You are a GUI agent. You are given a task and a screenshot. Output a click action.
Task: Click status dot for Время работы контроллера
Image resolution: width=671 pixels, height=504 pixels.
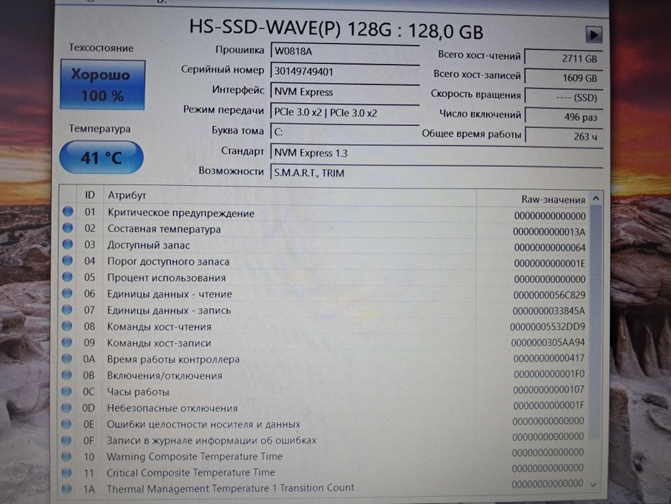pyautogui.click(x=67, y=358)
